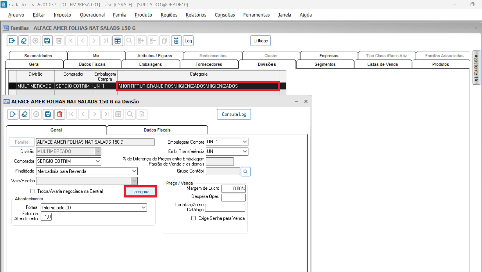Click the copy icon in the Famílias toolbar

164,41
